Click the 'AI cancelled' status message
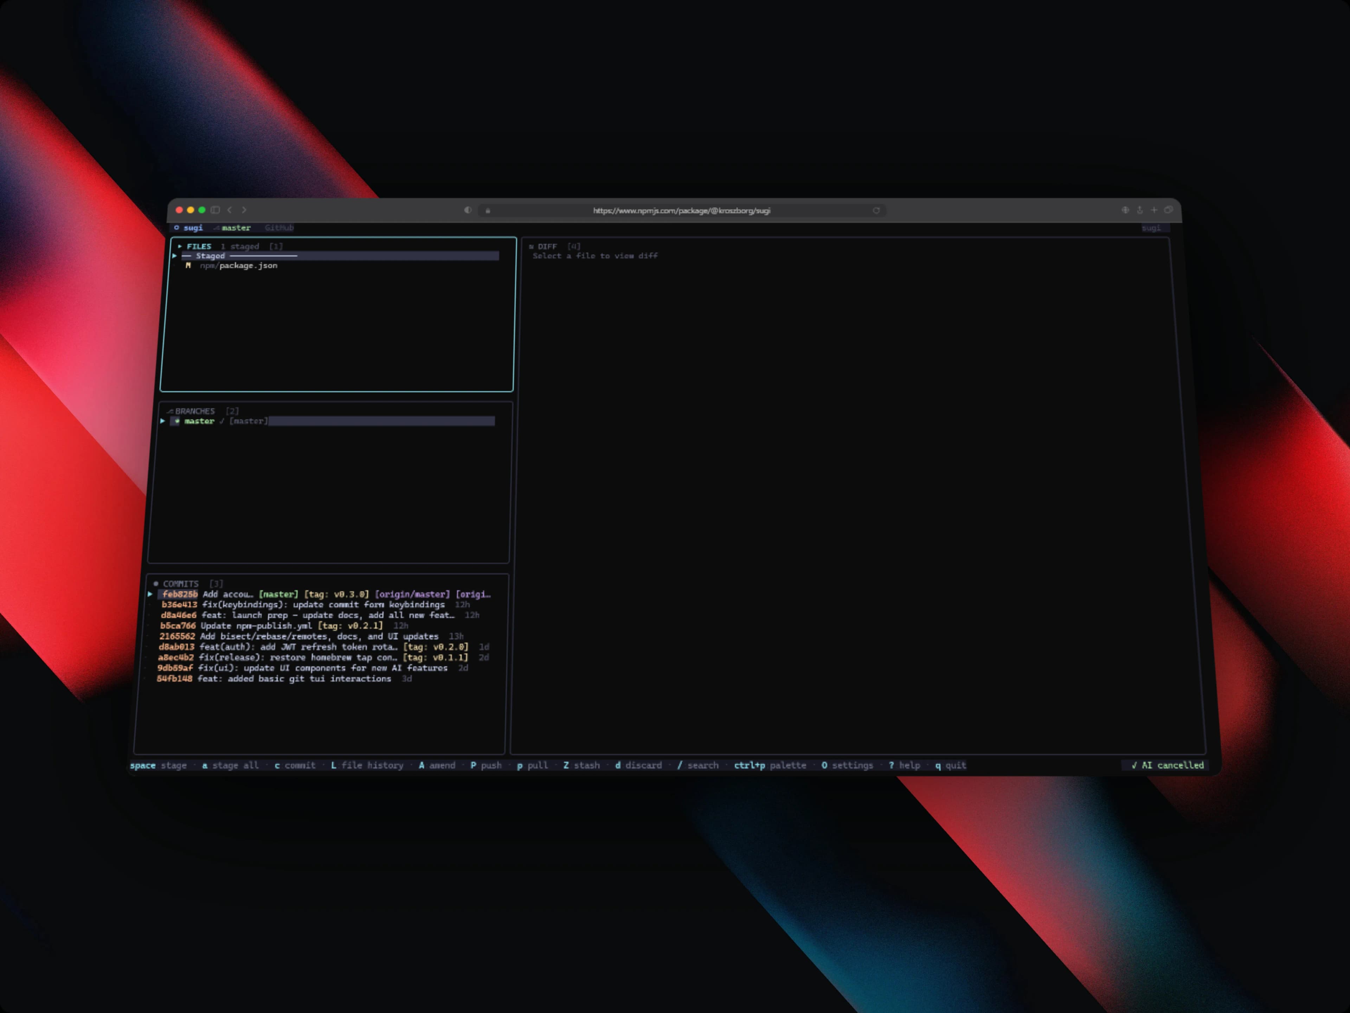Screen dimensions: 1350x1013 click(x=1168, y=766)
